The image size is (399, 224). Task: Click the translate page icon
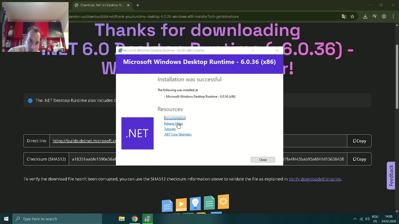point(344,16)
